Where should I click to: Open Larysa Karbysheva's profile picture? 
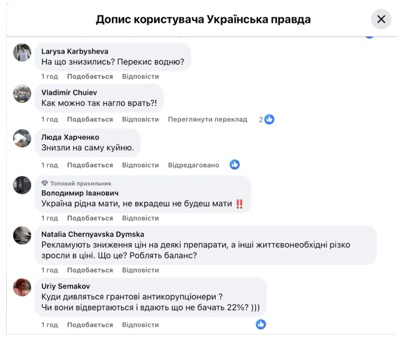[x=22, y=53]
